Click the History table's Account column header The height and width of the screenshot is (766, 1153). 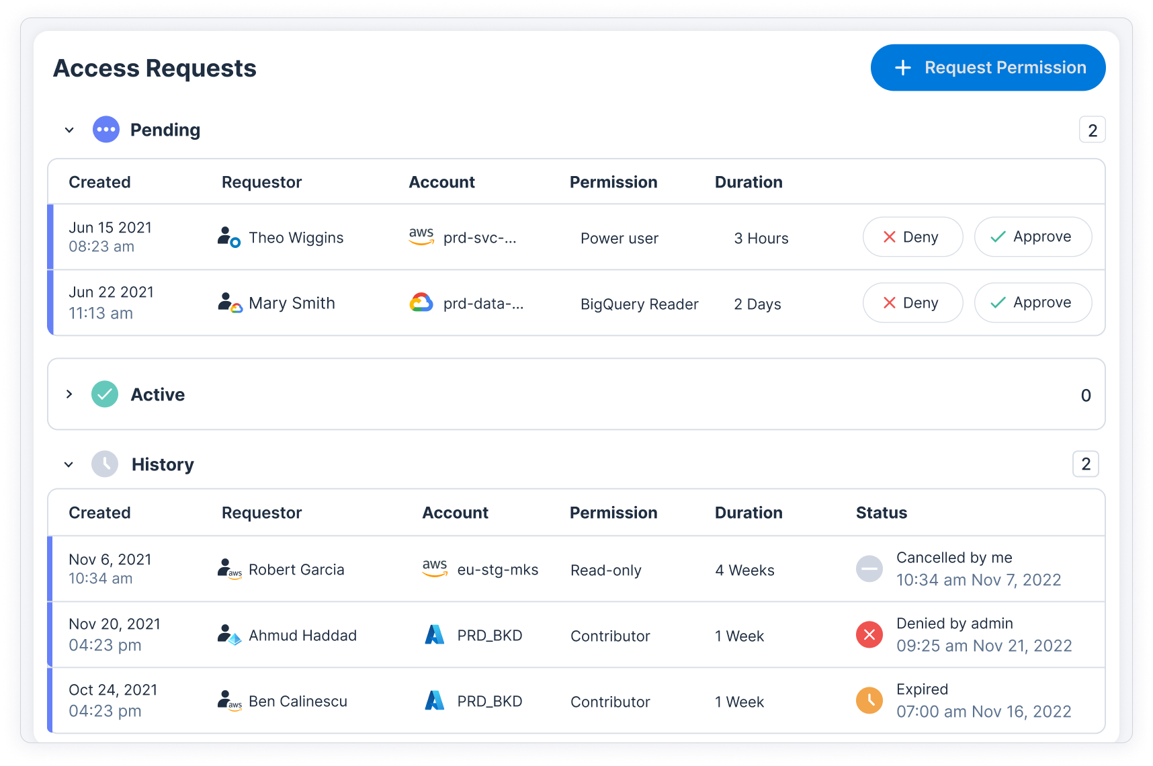(455, 513)
